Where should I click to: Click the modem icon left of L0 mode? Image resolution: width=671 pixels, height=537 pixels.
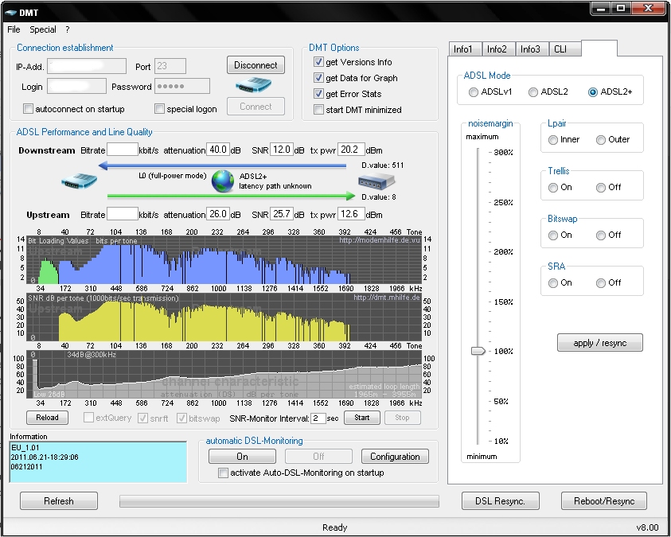(x=79, y=181)
